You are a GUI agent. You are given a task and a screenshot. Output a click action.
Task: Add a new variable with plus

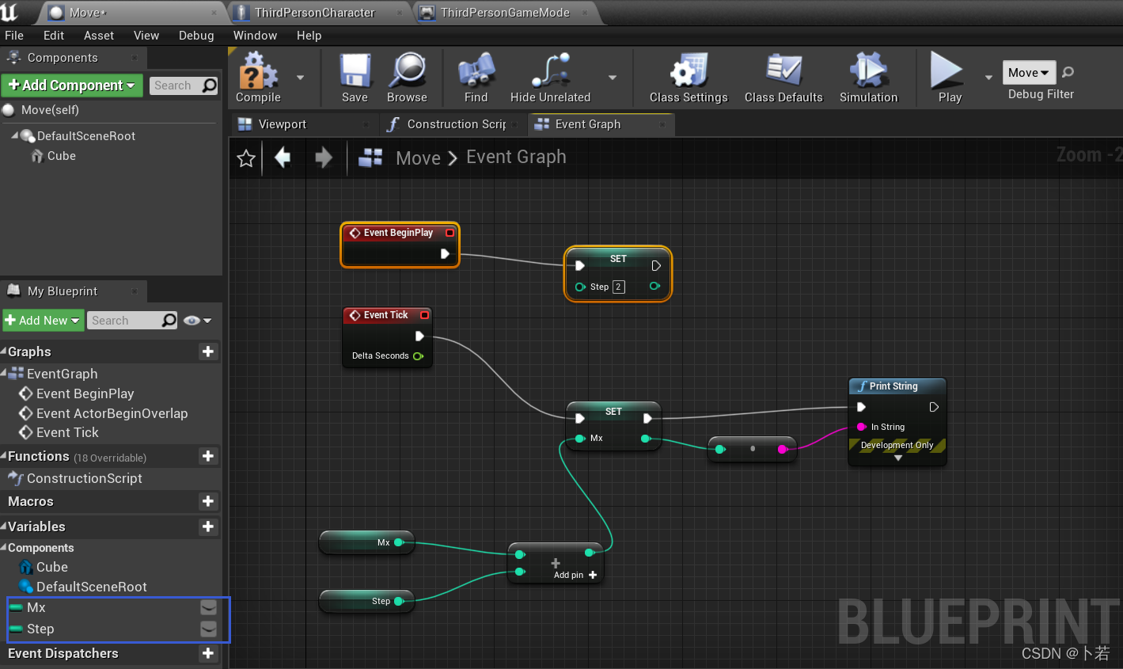coord(208,526)
